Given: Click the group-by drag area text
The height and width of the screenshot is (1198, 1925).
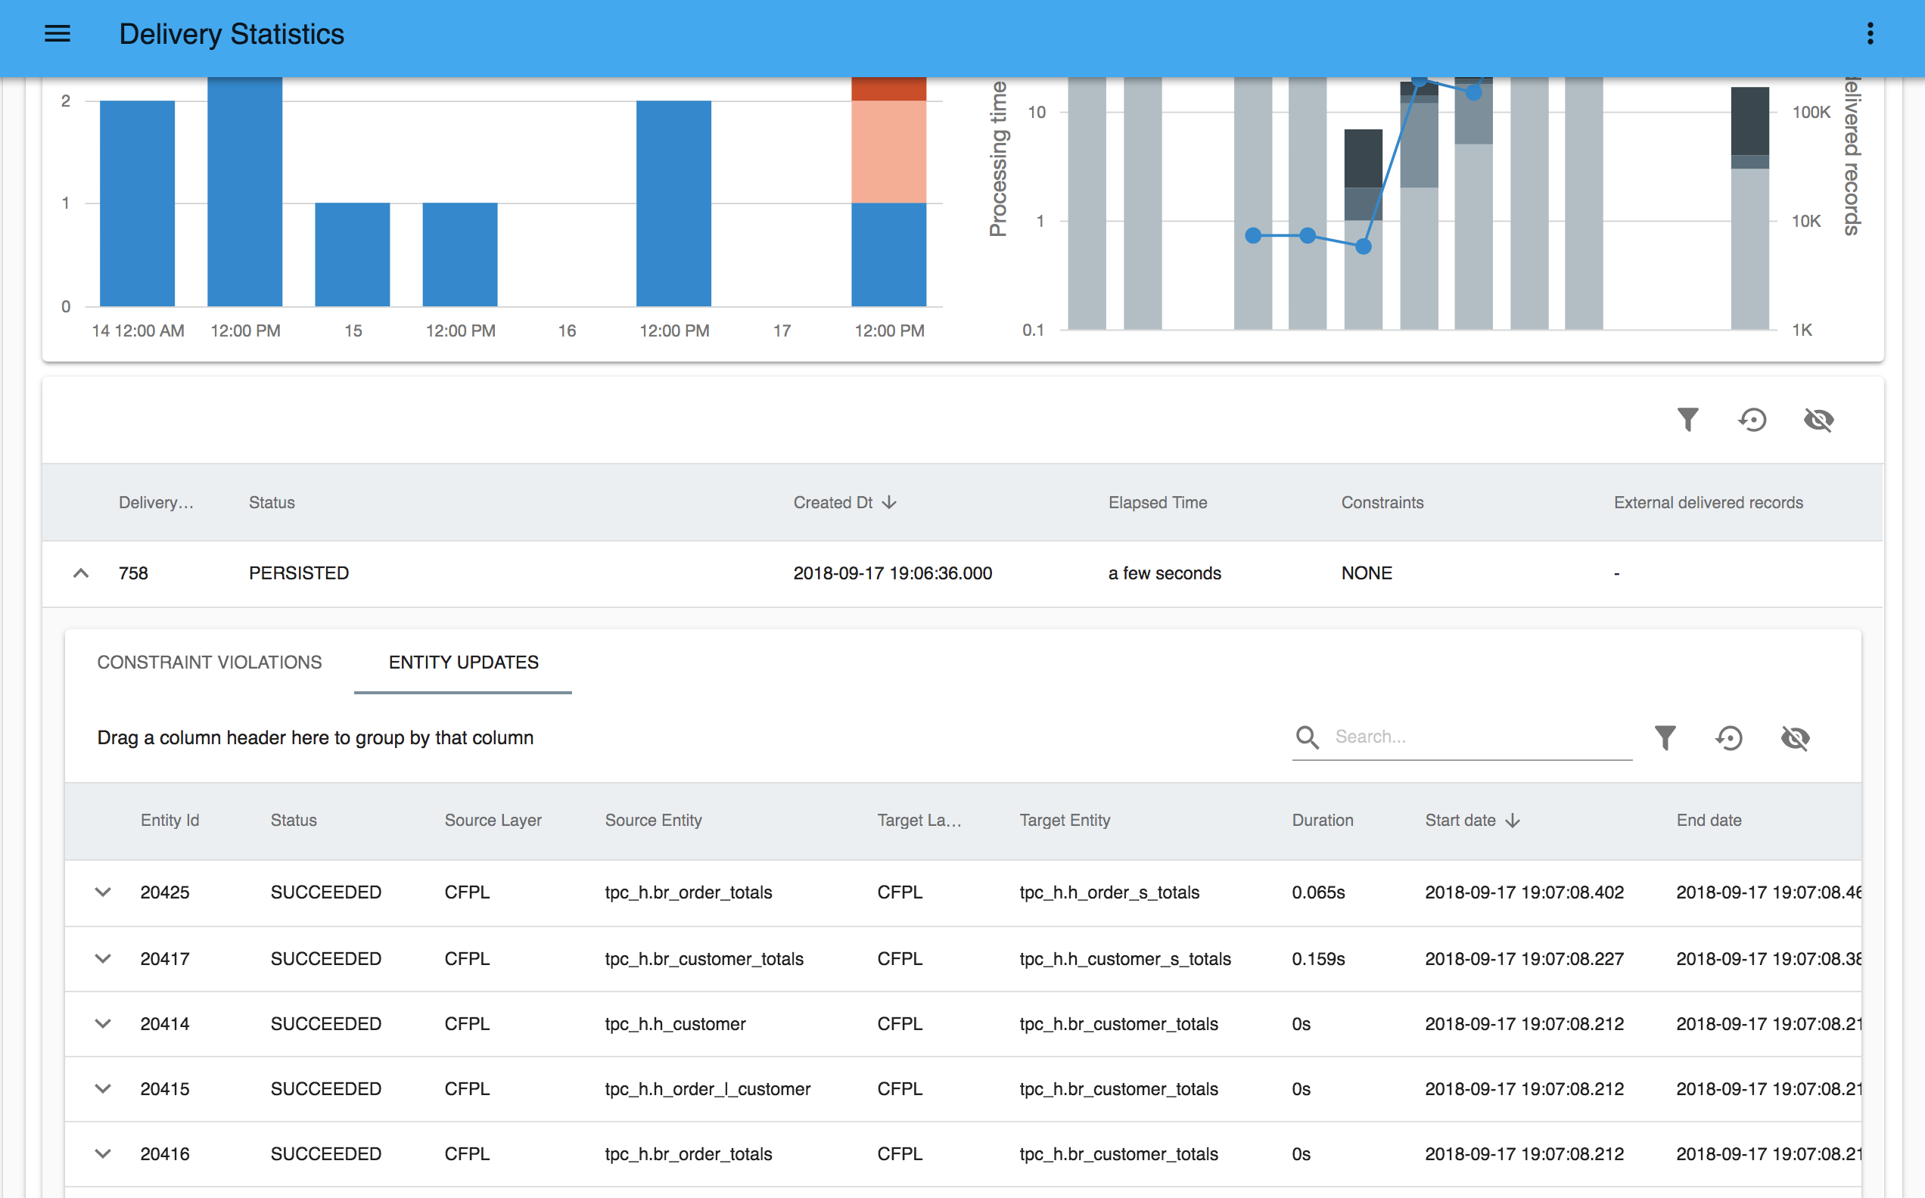Looking at the screenshot, I should pyautogui.click(x=316, y=737).
